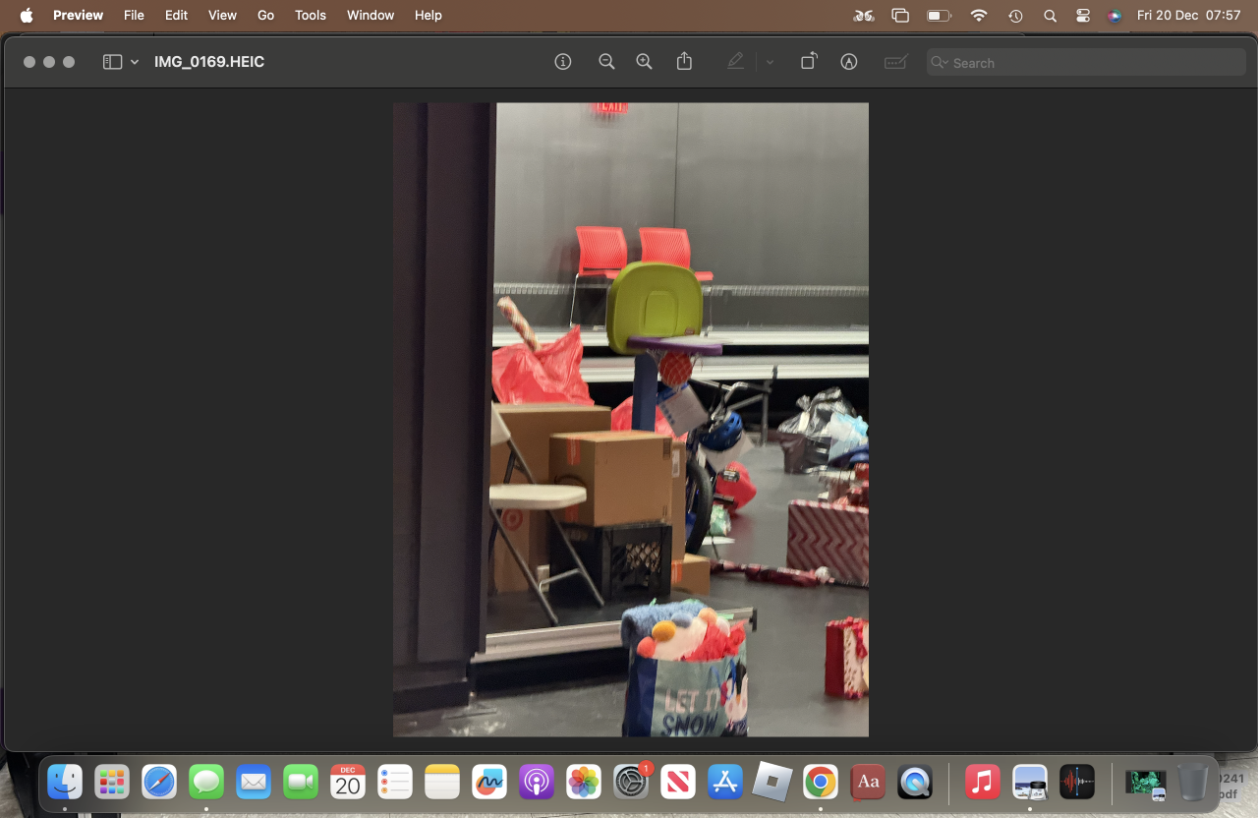
Task: Click the Zoom Out magnifier icon
Action: click(606, 62)
